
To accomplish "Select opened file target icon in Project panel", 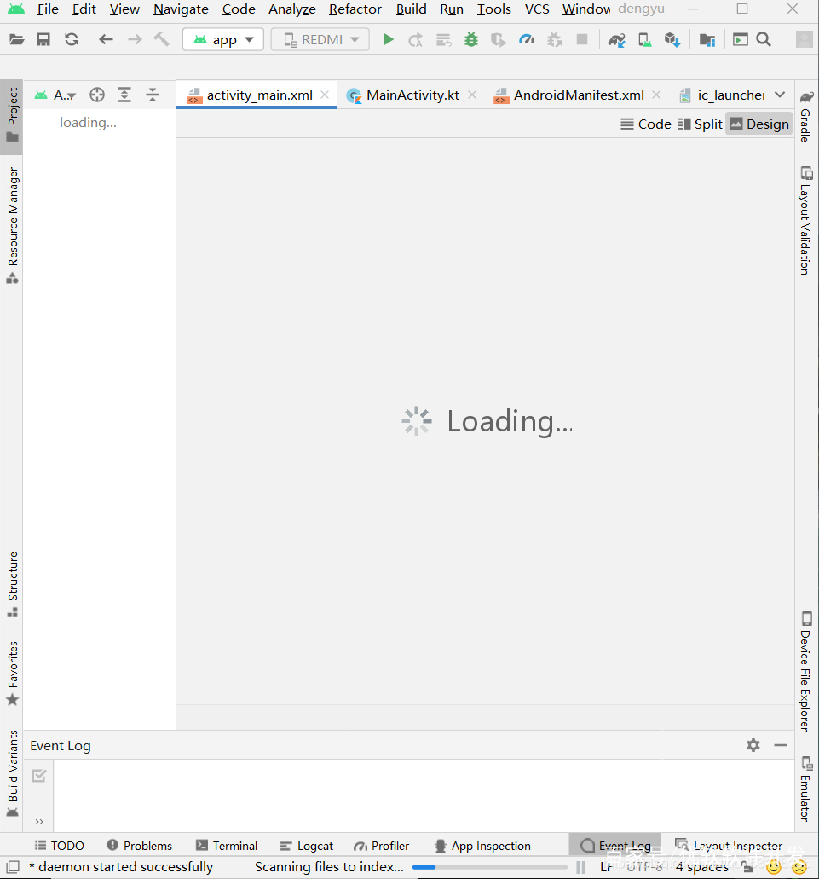I will coord(97,95).
